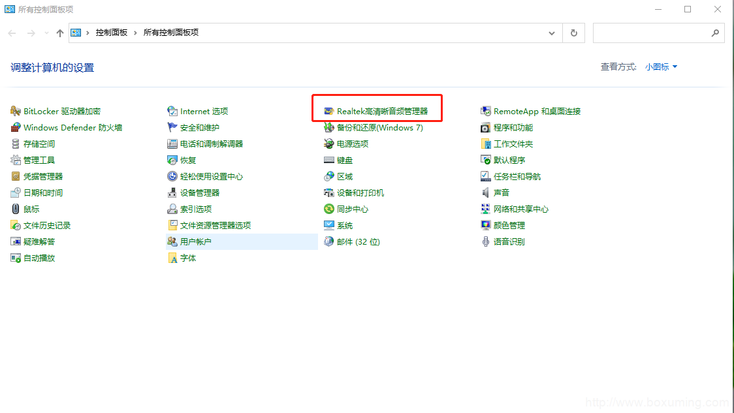The width and height of the screenshot is (734, 413).
Task: Click the search magnifier icon
Action: click(x=715, y=33)
